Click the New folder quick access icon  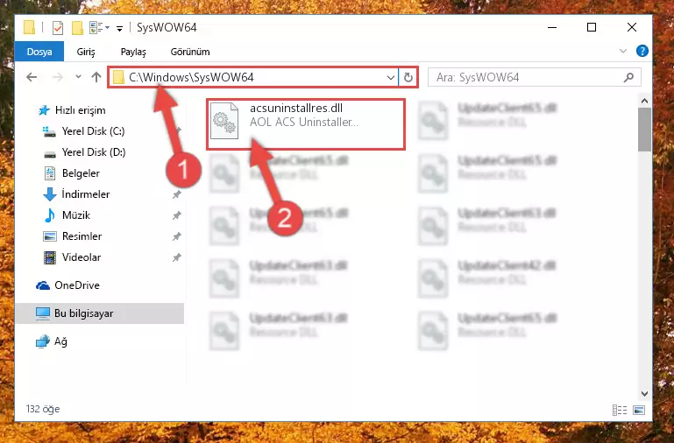click(x=77, y=28)
